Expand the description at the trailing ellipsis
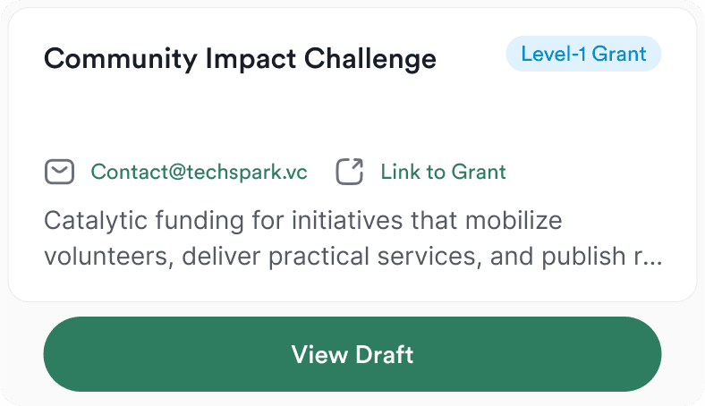 coord(653,258)
